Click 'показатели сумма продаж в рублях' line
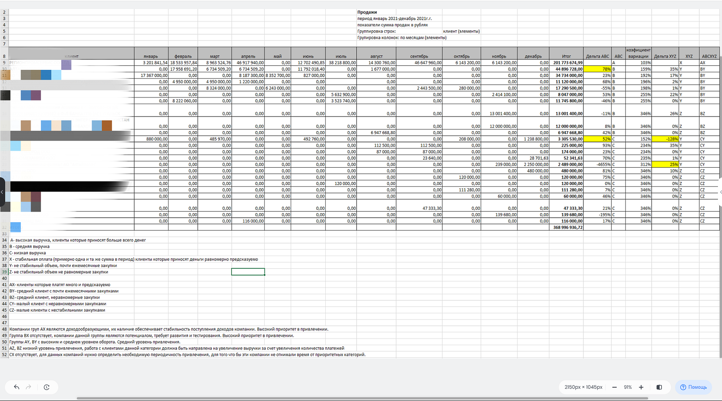The width and height of the screenshot is (722, 401). [x=393, y=25]
